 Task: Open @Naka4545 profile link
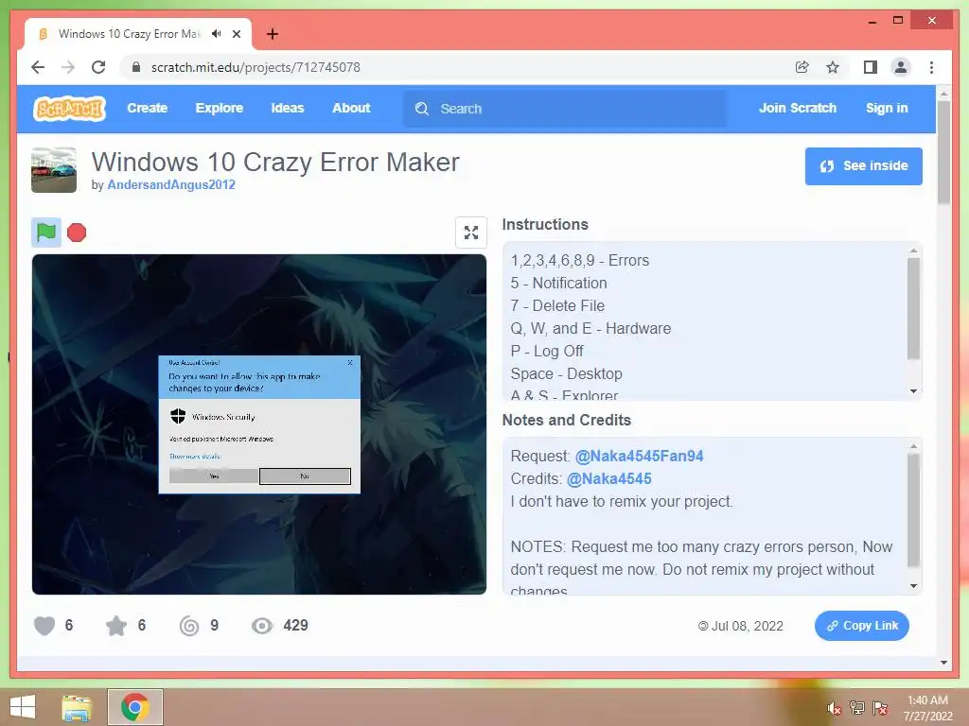click(x=608, y=479)
